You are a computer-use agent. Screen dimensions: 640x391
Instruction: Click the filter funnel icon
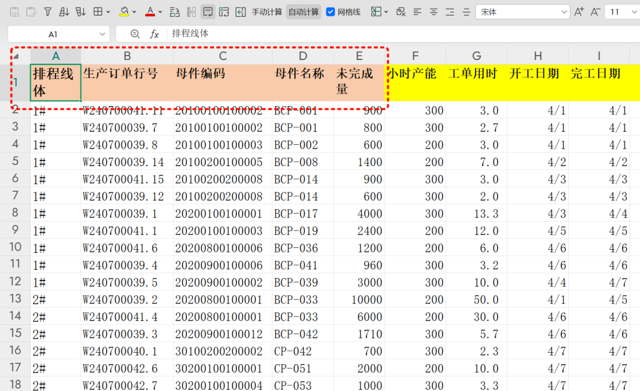pyautogui.click(x=47, y=12)
